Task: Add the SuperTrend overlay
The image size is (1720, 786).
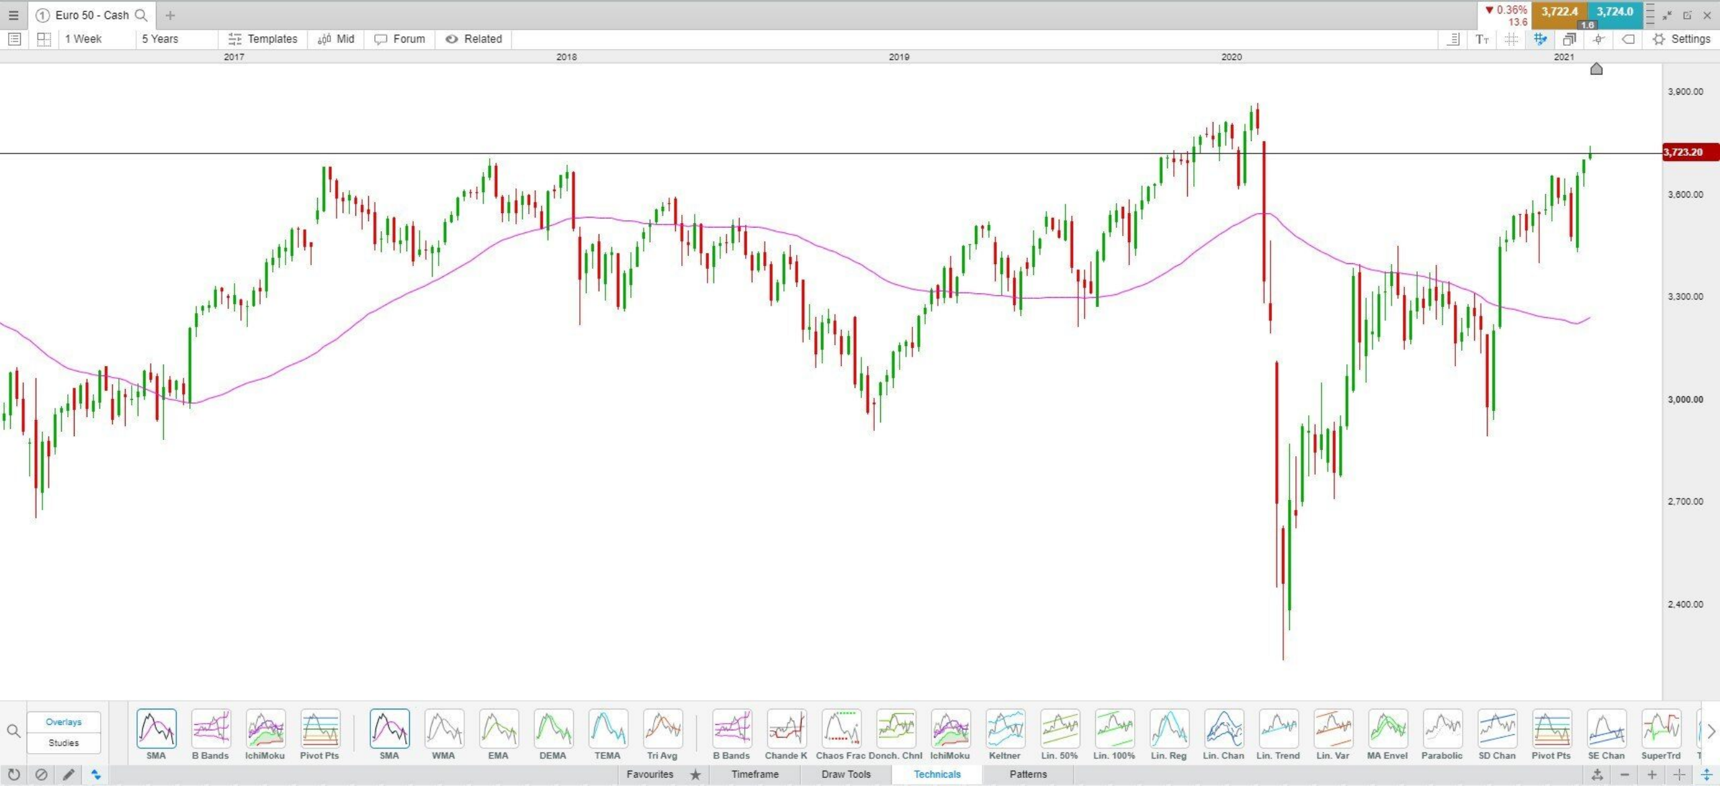Action: 1661,729
